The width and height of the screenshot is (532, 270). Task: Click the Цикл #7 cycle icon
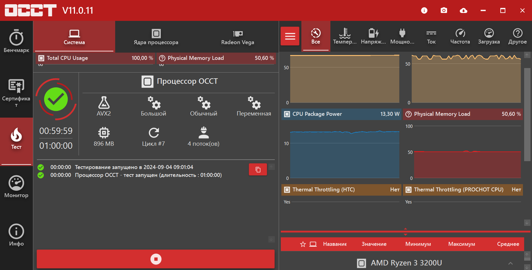[154, 132]
